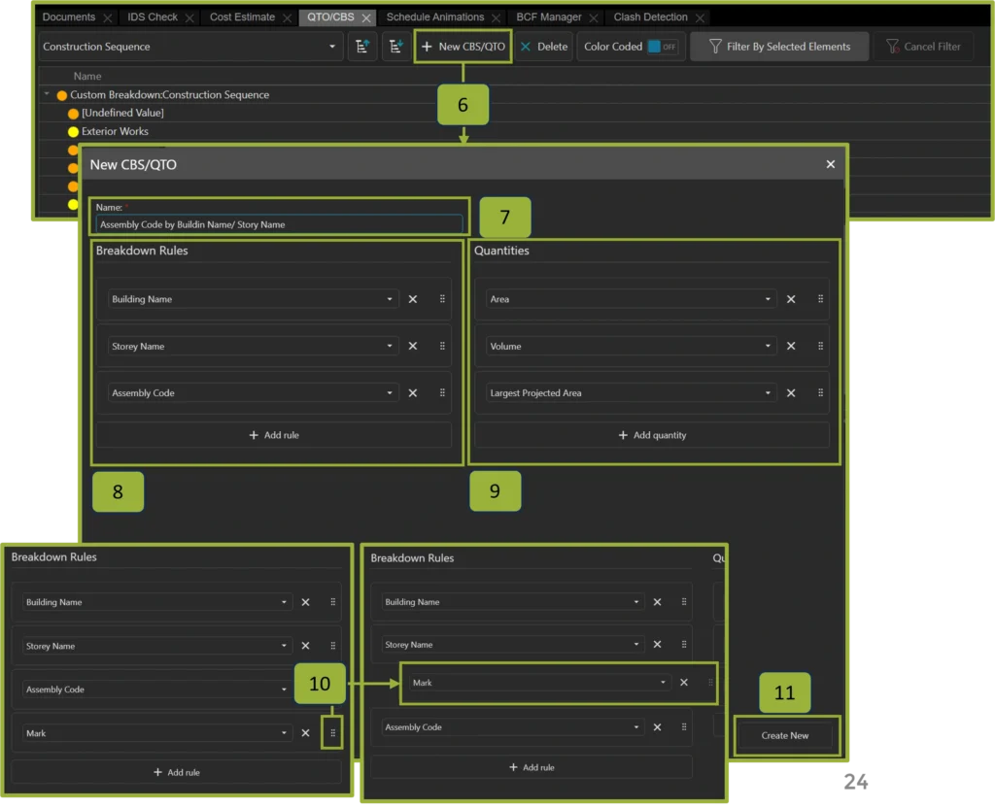Screen dimensions: 995x808
Task: Open the Construction Sequence dropdown
Action: tap(190, 47)
